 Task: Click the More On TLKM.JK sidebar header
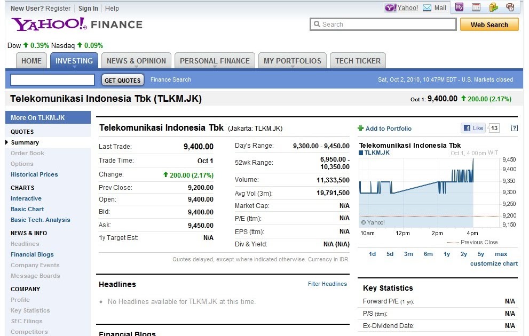[48, 118]
